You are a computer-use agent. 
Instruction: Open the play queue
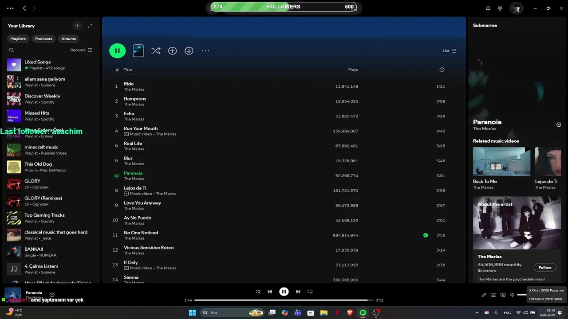[493, 295]
